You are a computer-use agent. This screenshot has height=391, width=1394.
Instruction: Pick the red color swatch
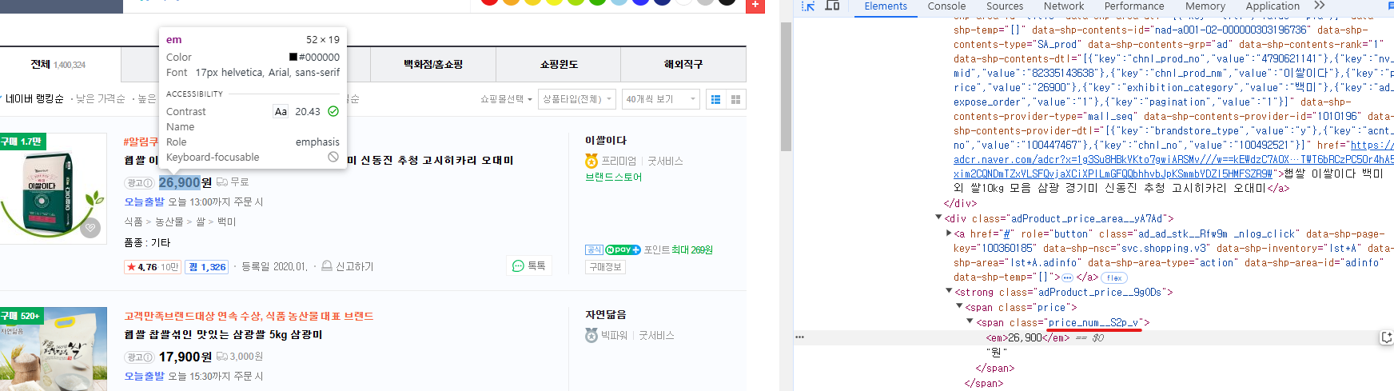click(x=489, y=1)
